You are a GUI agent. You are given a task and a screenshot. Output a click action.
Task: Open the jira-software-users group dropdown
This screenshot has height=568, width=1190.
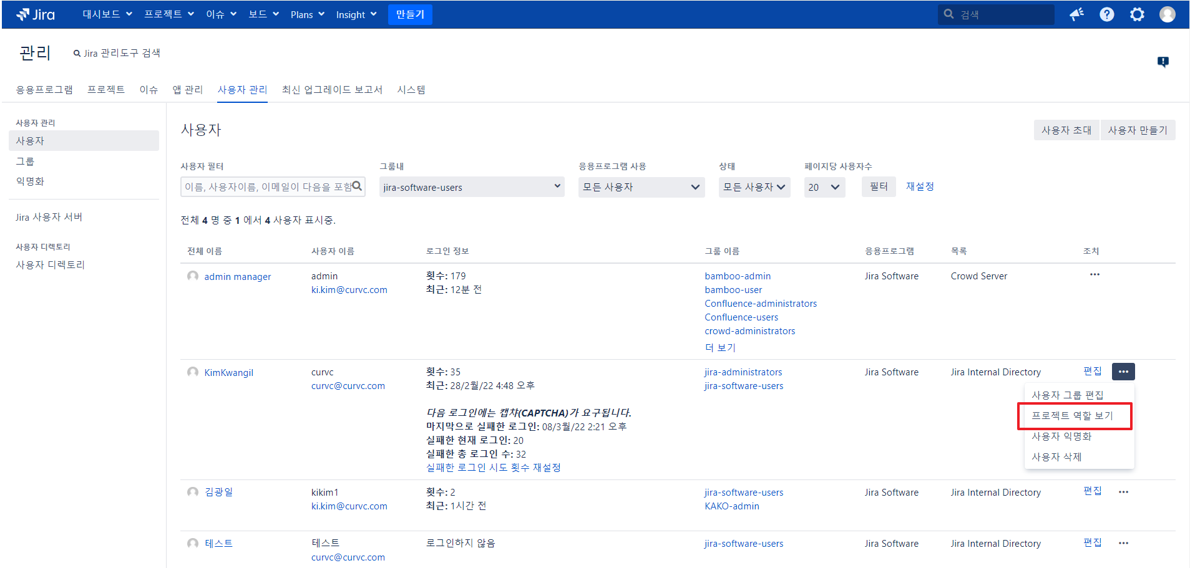(x=472, y=187)
